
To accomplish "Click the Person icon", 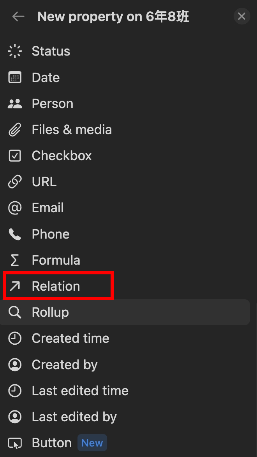I will click(x=15, y=104).
